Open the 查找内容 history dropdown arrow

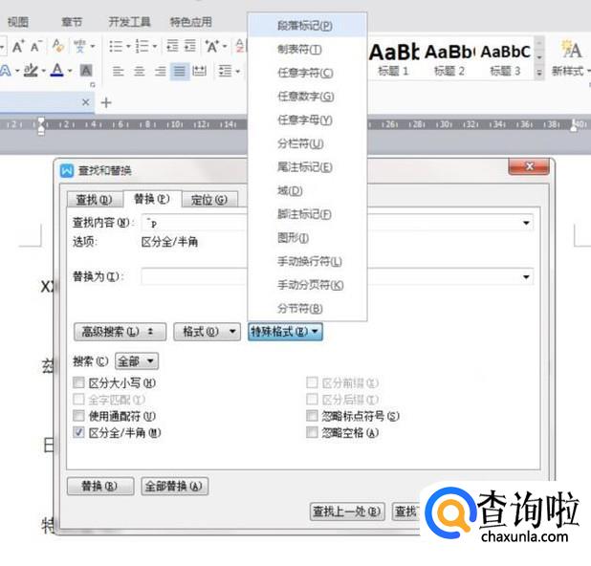(526, 223)
